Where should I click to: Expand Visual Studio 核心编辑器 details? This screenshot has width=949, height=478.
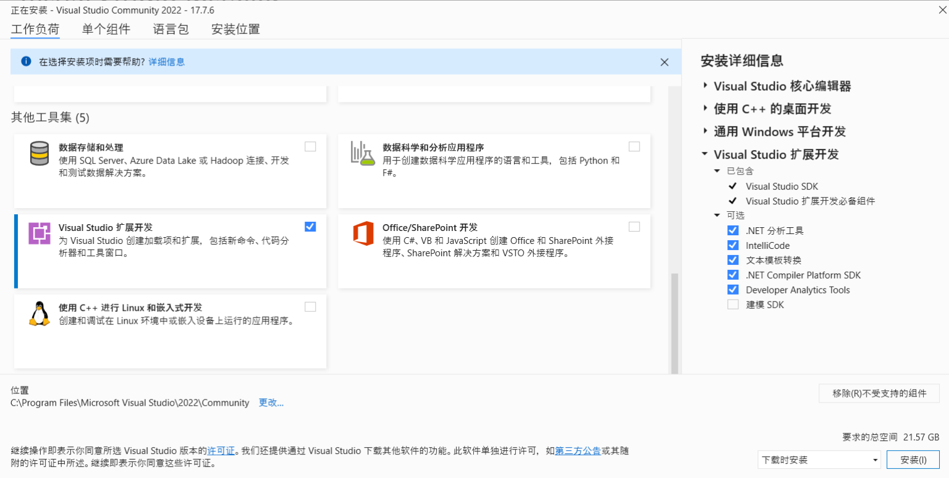point(705,85)
